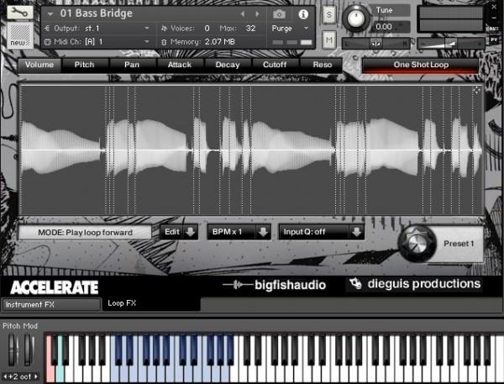504x384 pixels.
Task: Click the Max voices value 32
Action: tap(250, 29)
